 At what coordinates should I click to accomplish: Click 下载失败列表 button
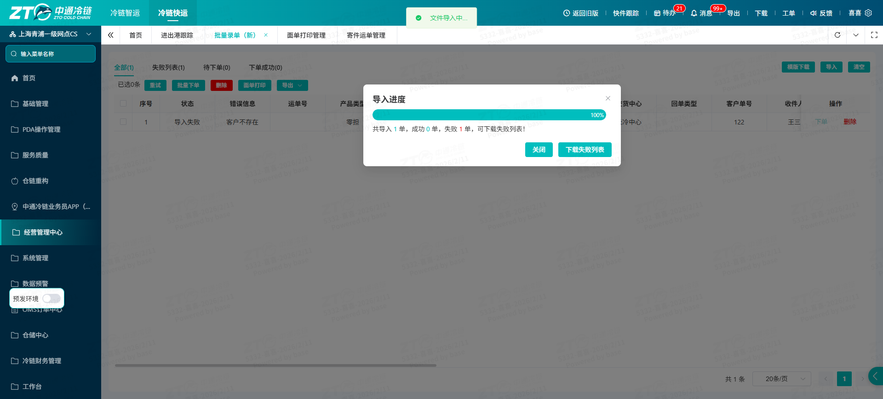tap(585, 150)
